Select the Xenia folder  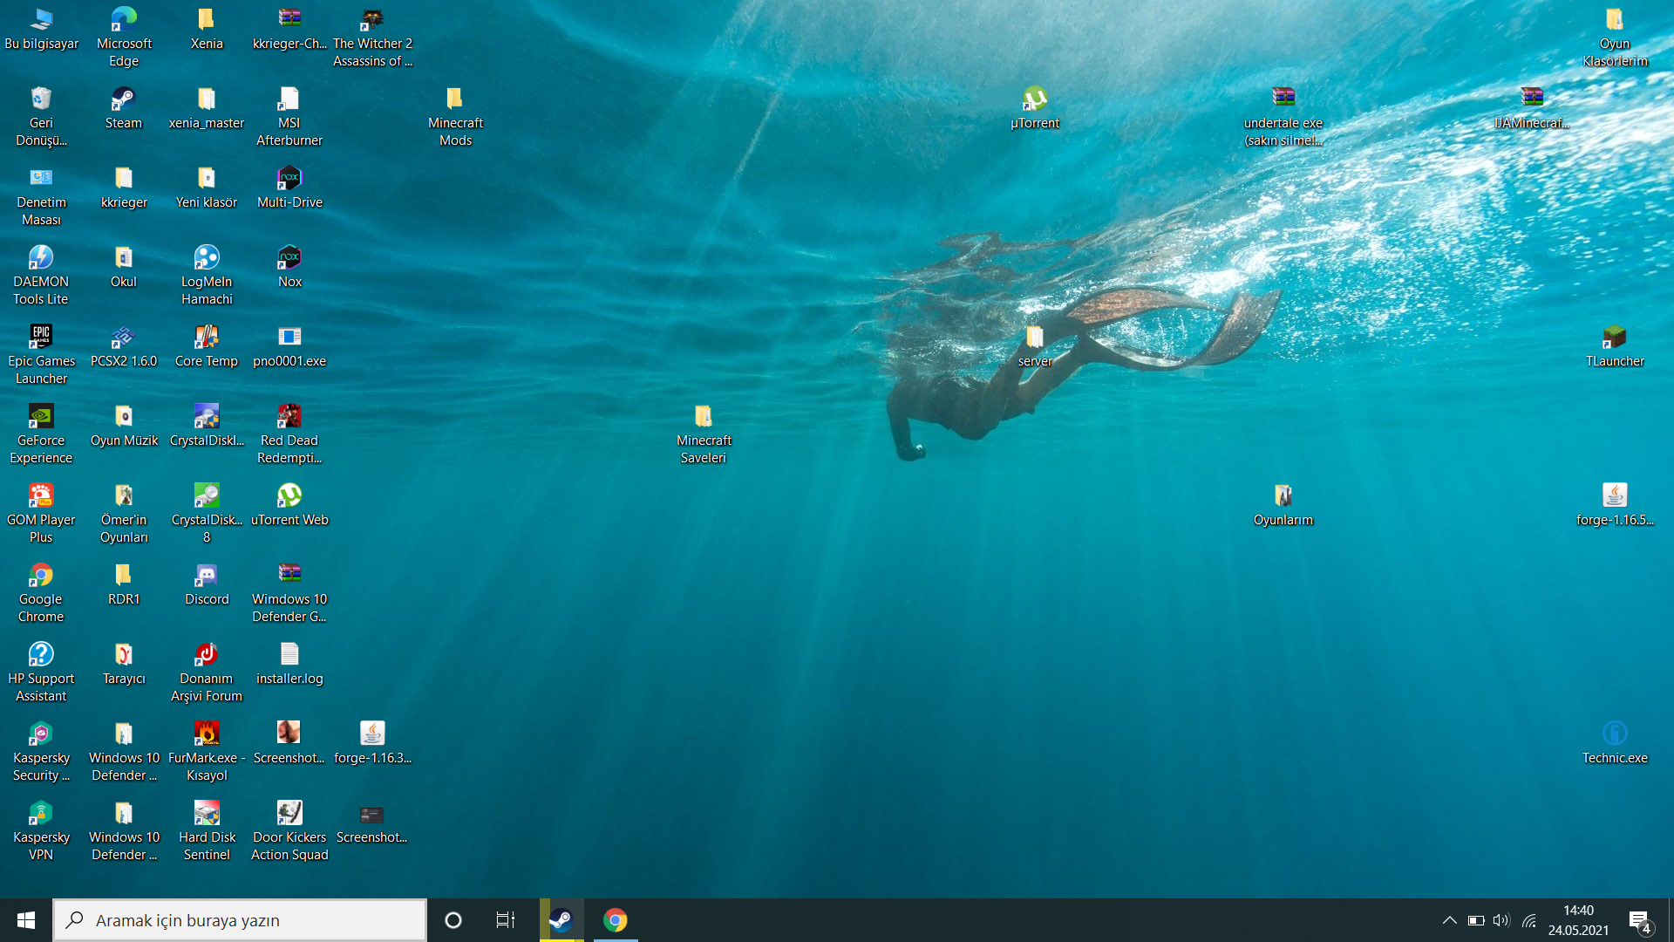207,29
